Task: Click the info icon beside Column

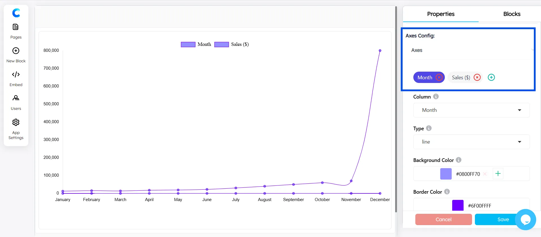Action: (x=436, y=97)
